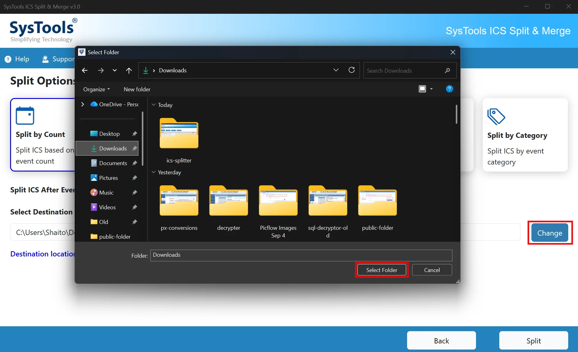578x352 pixels.
Task: Open recent locations chevron in dialog
Action: 115,70
